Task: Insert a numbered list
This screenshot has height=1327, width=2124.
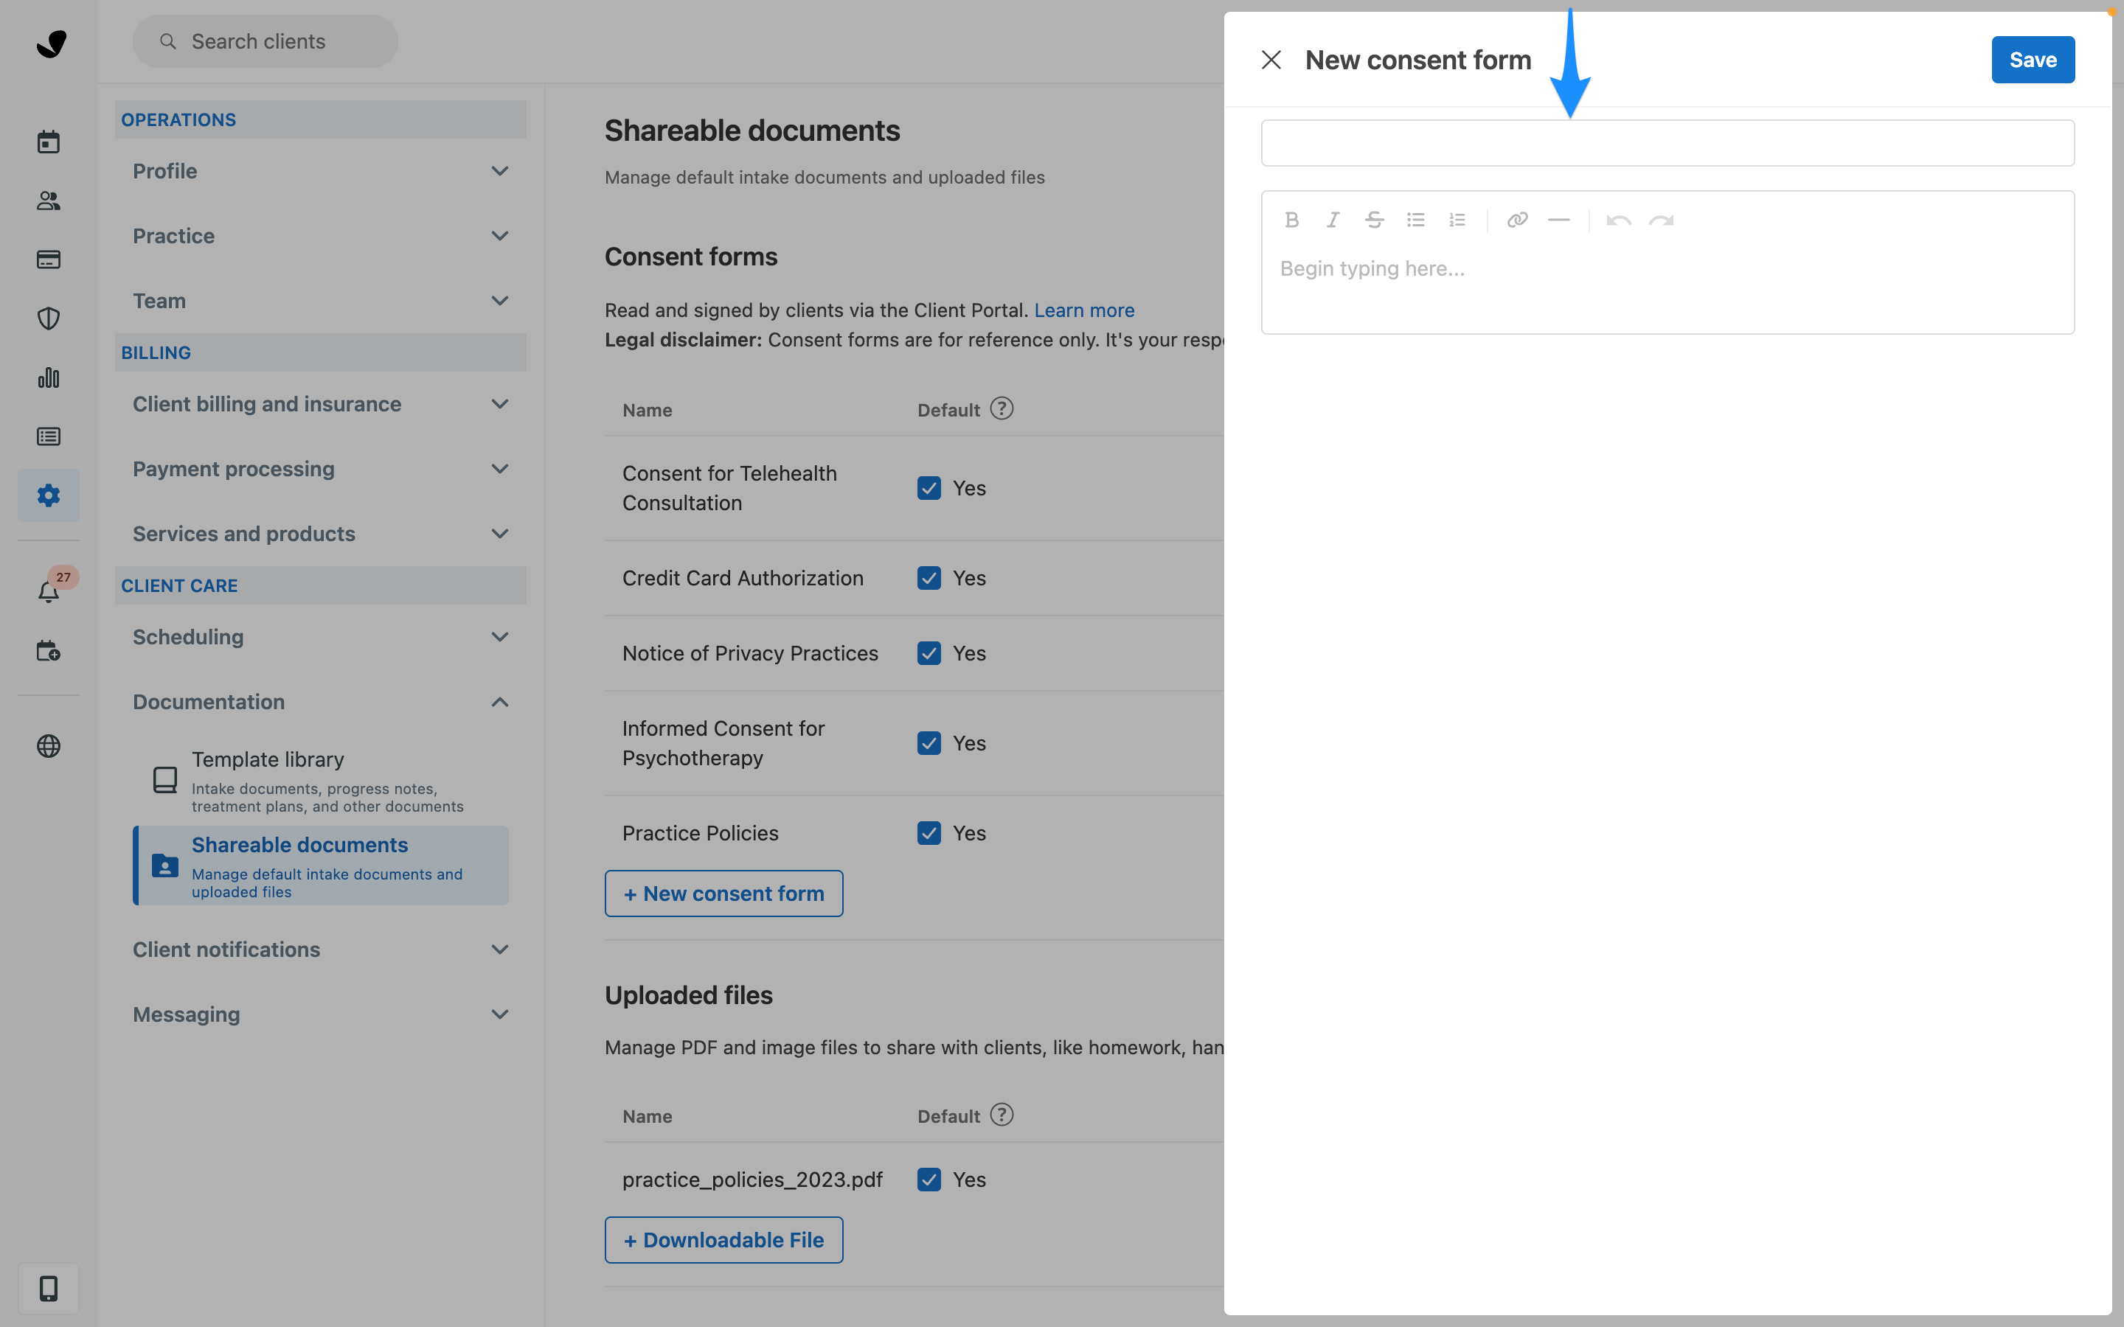Action: pyautogui.click(x=1457, y=220)
